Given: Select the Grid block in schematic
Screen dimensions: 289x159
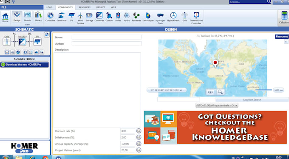Looking at the screenshot, I should pos(7,42).
